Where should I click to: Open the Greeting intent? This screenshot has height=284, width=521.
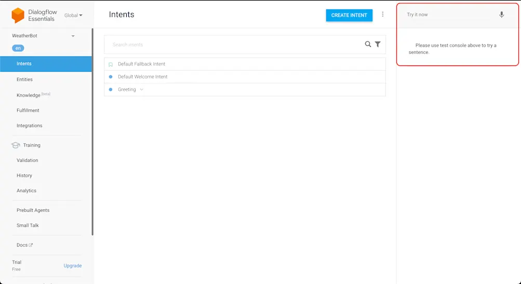pos(127,89)
